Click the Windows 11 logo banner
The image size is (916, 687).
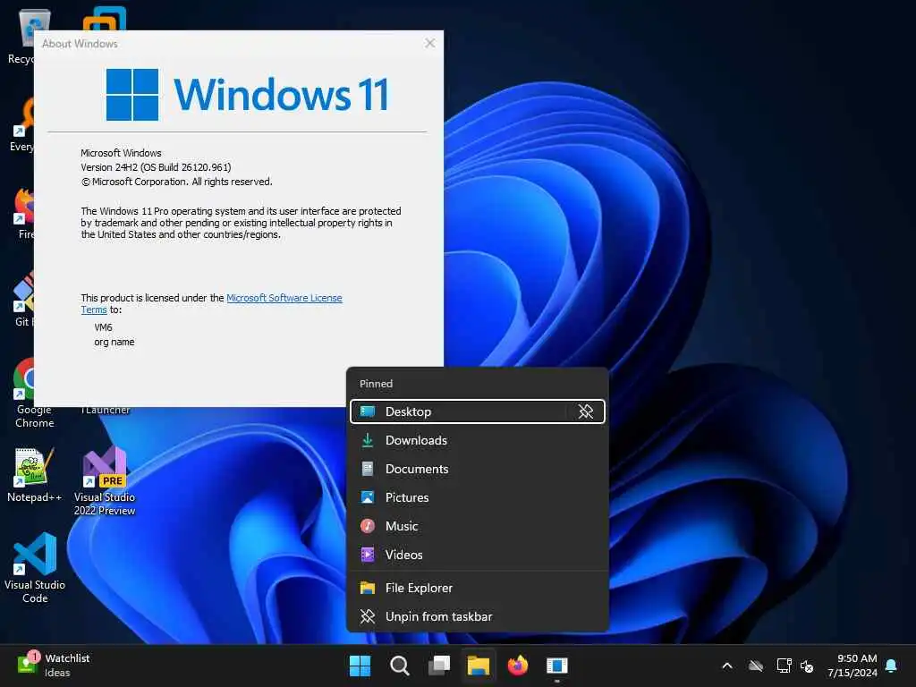(x=248, y=94)
